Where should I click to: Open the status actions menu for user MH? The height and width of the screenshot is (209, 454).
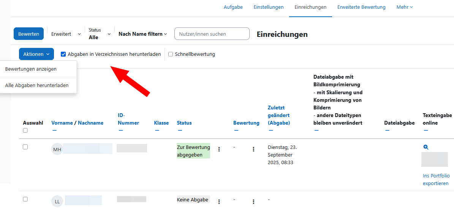(219, 149)
